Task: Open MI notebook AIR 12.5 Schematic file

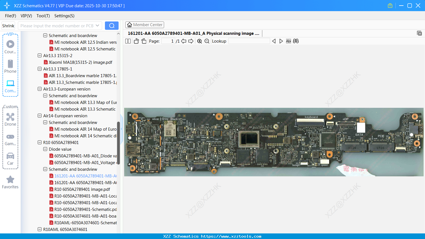Action: point(85,49)
